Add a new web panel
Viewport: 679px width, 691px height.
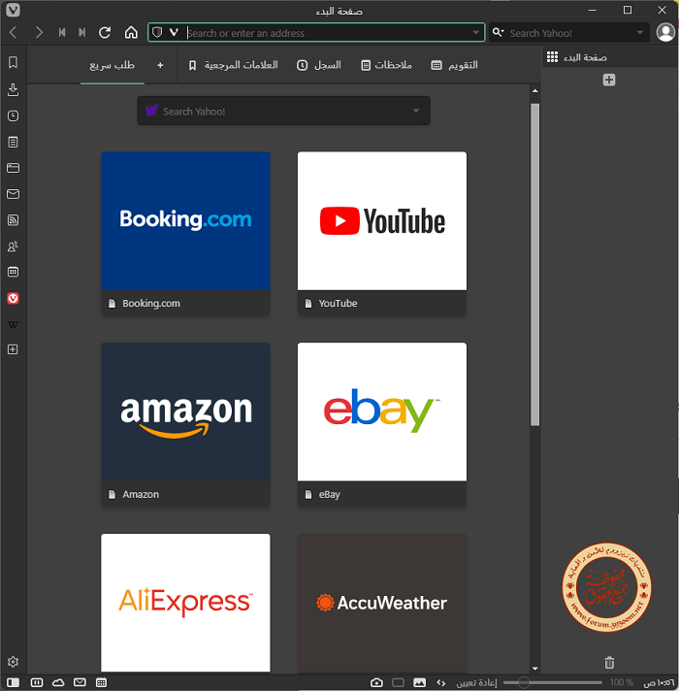pyautogui.click(x=14, y=349)
